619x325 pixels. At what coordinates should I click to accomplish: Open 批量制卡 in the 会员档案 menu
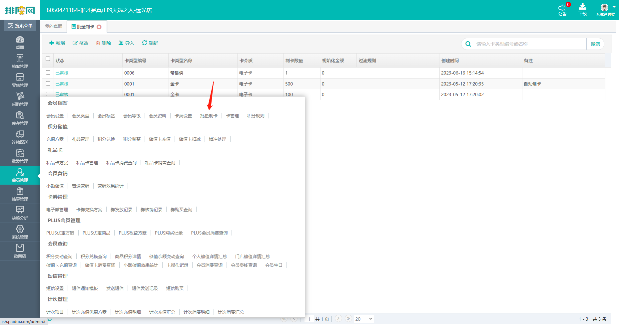coord(209,116)
